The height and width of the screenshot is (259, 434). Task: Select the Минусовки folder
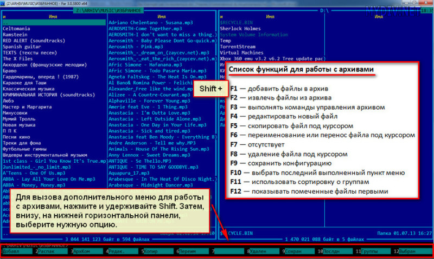pyautogui.click(x=15, y=113)
